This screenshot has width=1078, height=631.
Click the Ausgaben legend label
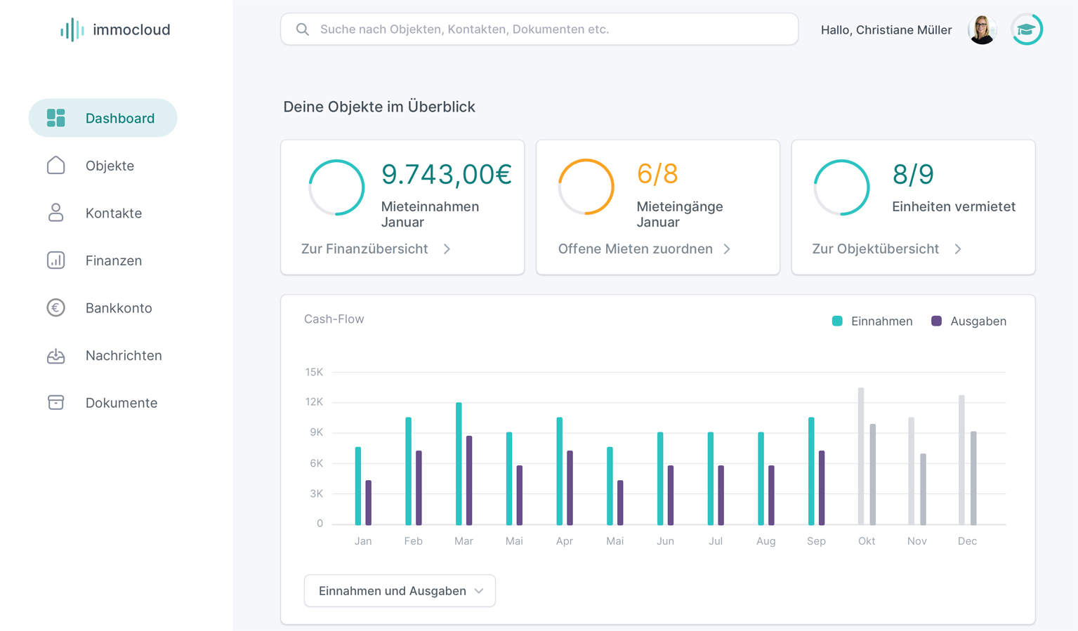tap(978, 321)
